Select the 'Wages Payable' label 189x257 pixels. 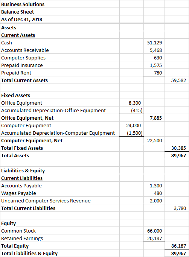pyautogui.click(x=18, y=193)
